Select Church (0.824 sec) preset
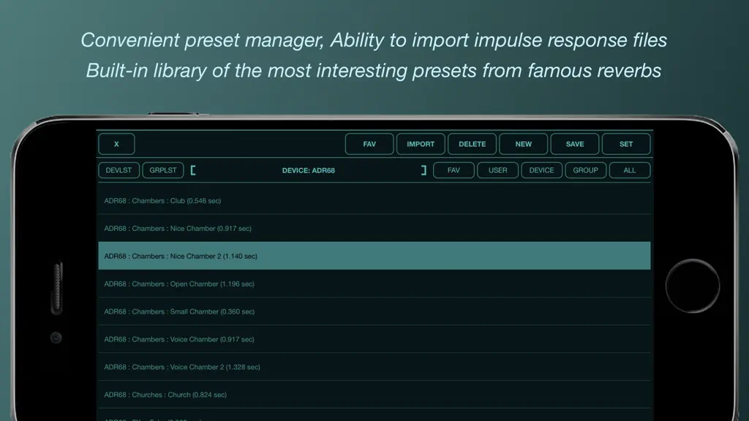 (x=374, y=394)
